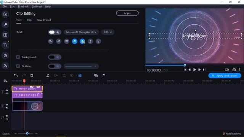This screenshot has height=137, width=244.
Task: Mute the video track audio
Action: pos(7,108)
